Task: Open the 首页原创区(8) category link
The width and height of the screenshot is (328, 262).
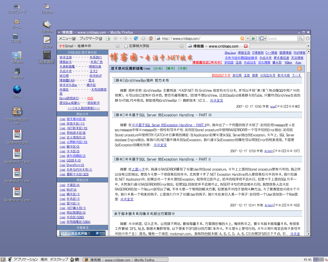Action: point(76,119)
